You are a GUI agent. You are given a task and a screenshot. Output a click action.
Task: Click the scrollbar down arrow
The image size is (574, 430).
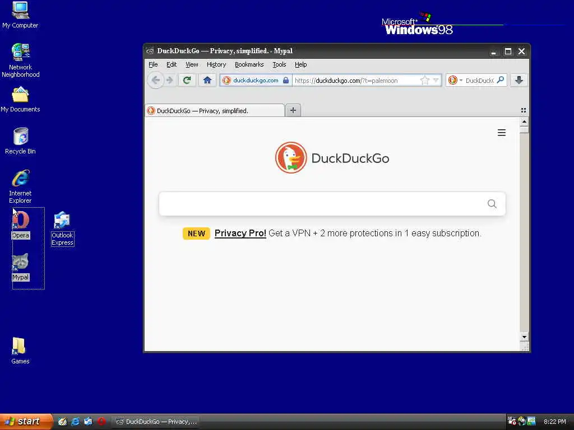(x=524, y=336)
